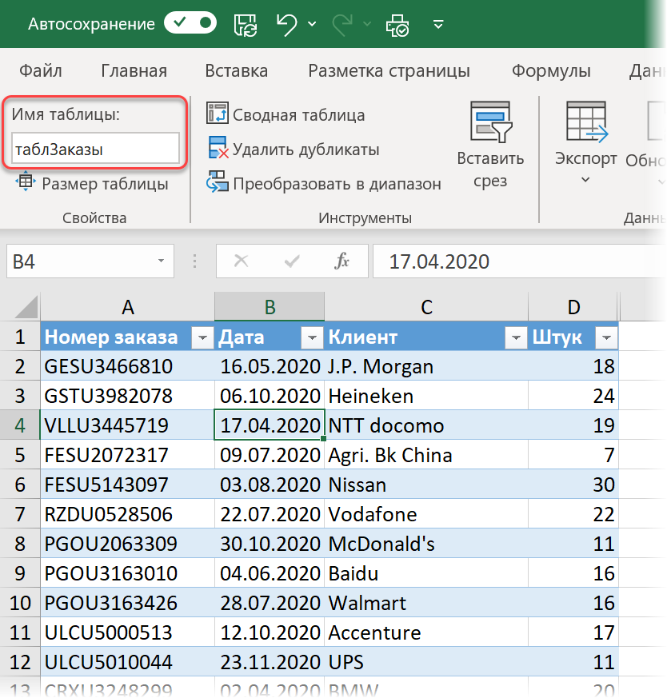Open the Штук column filter dropdown
This screenshot has height=698, width=667.
(606, 337)
